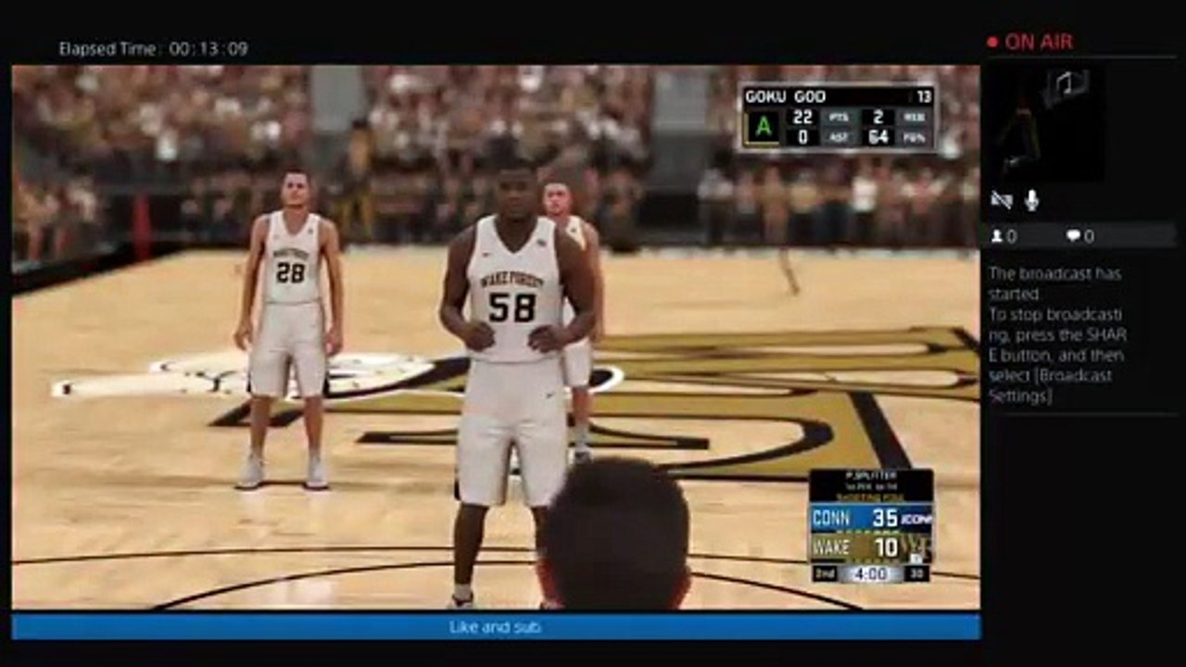
Task: Click the 22 points value
Action: (801, 118)
